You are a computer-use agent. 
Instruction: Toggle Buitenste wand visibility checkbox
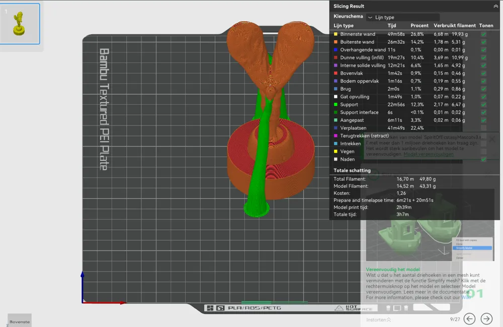coord(483,42)
